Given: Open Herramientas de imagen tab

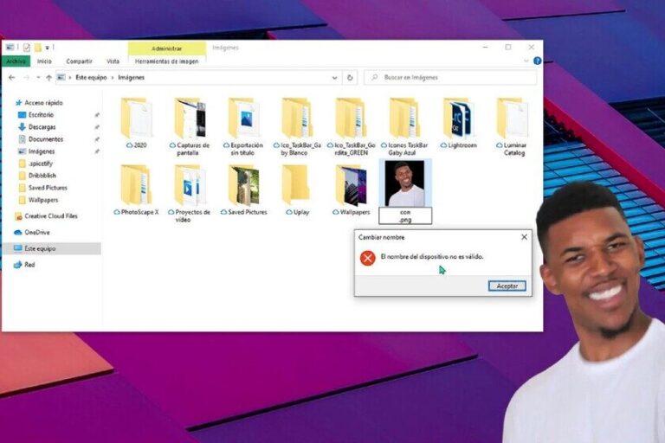Looking at the screenshot, I should [166, 61].
